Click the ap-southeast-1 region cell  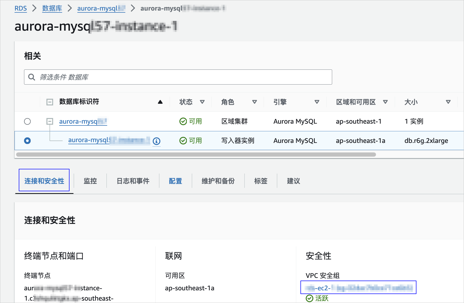coord(359,122)
